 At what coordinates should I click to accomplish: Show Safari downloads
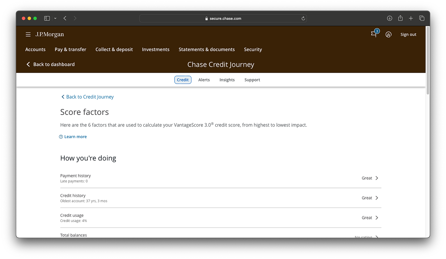(x=390, y=18)
